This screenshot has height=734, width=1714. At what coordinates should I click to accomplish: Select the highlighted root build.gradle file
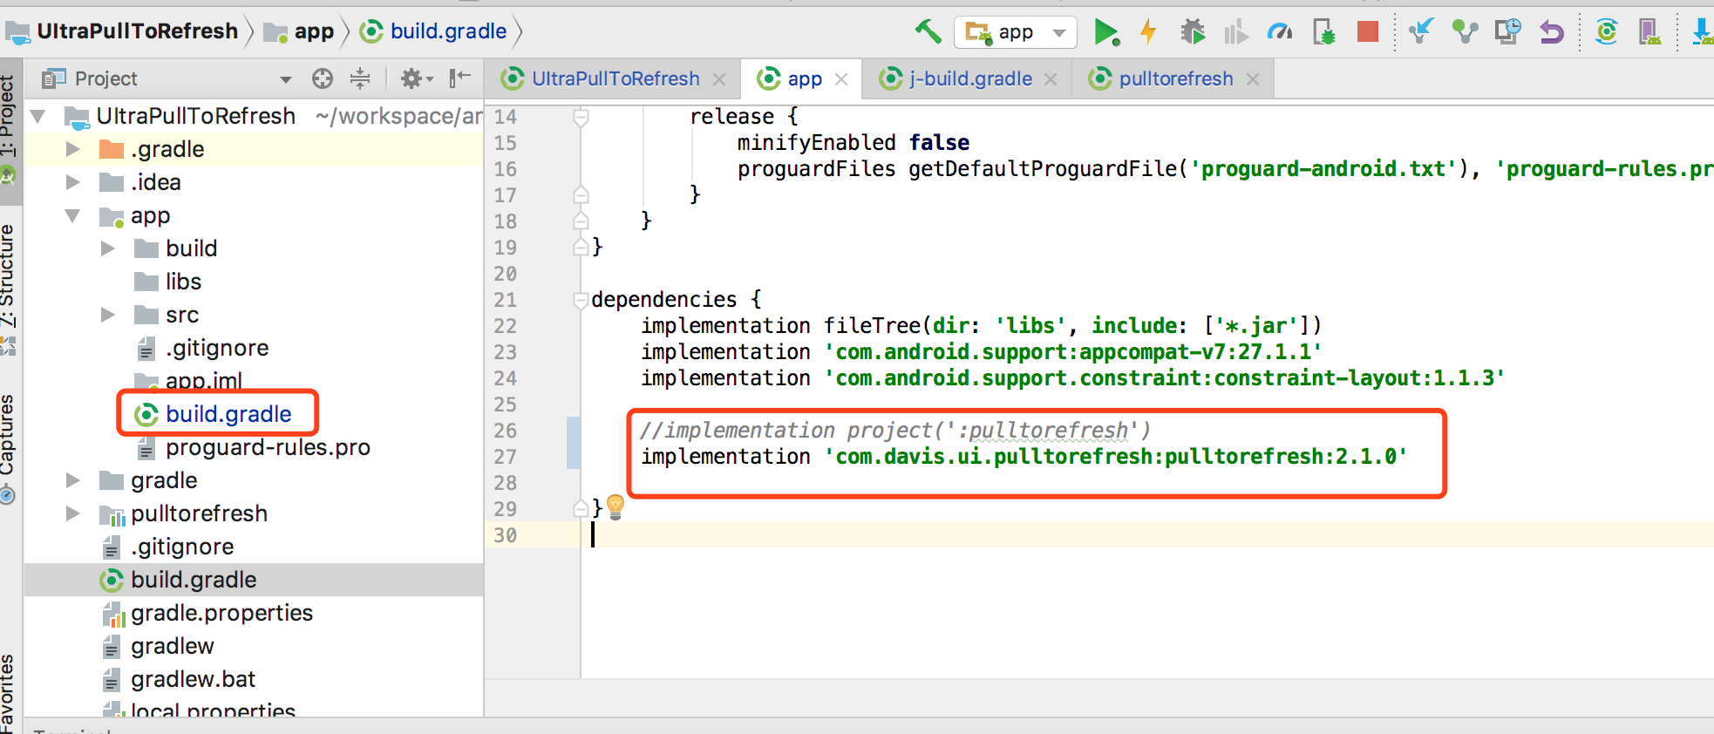tap(194, 580)
